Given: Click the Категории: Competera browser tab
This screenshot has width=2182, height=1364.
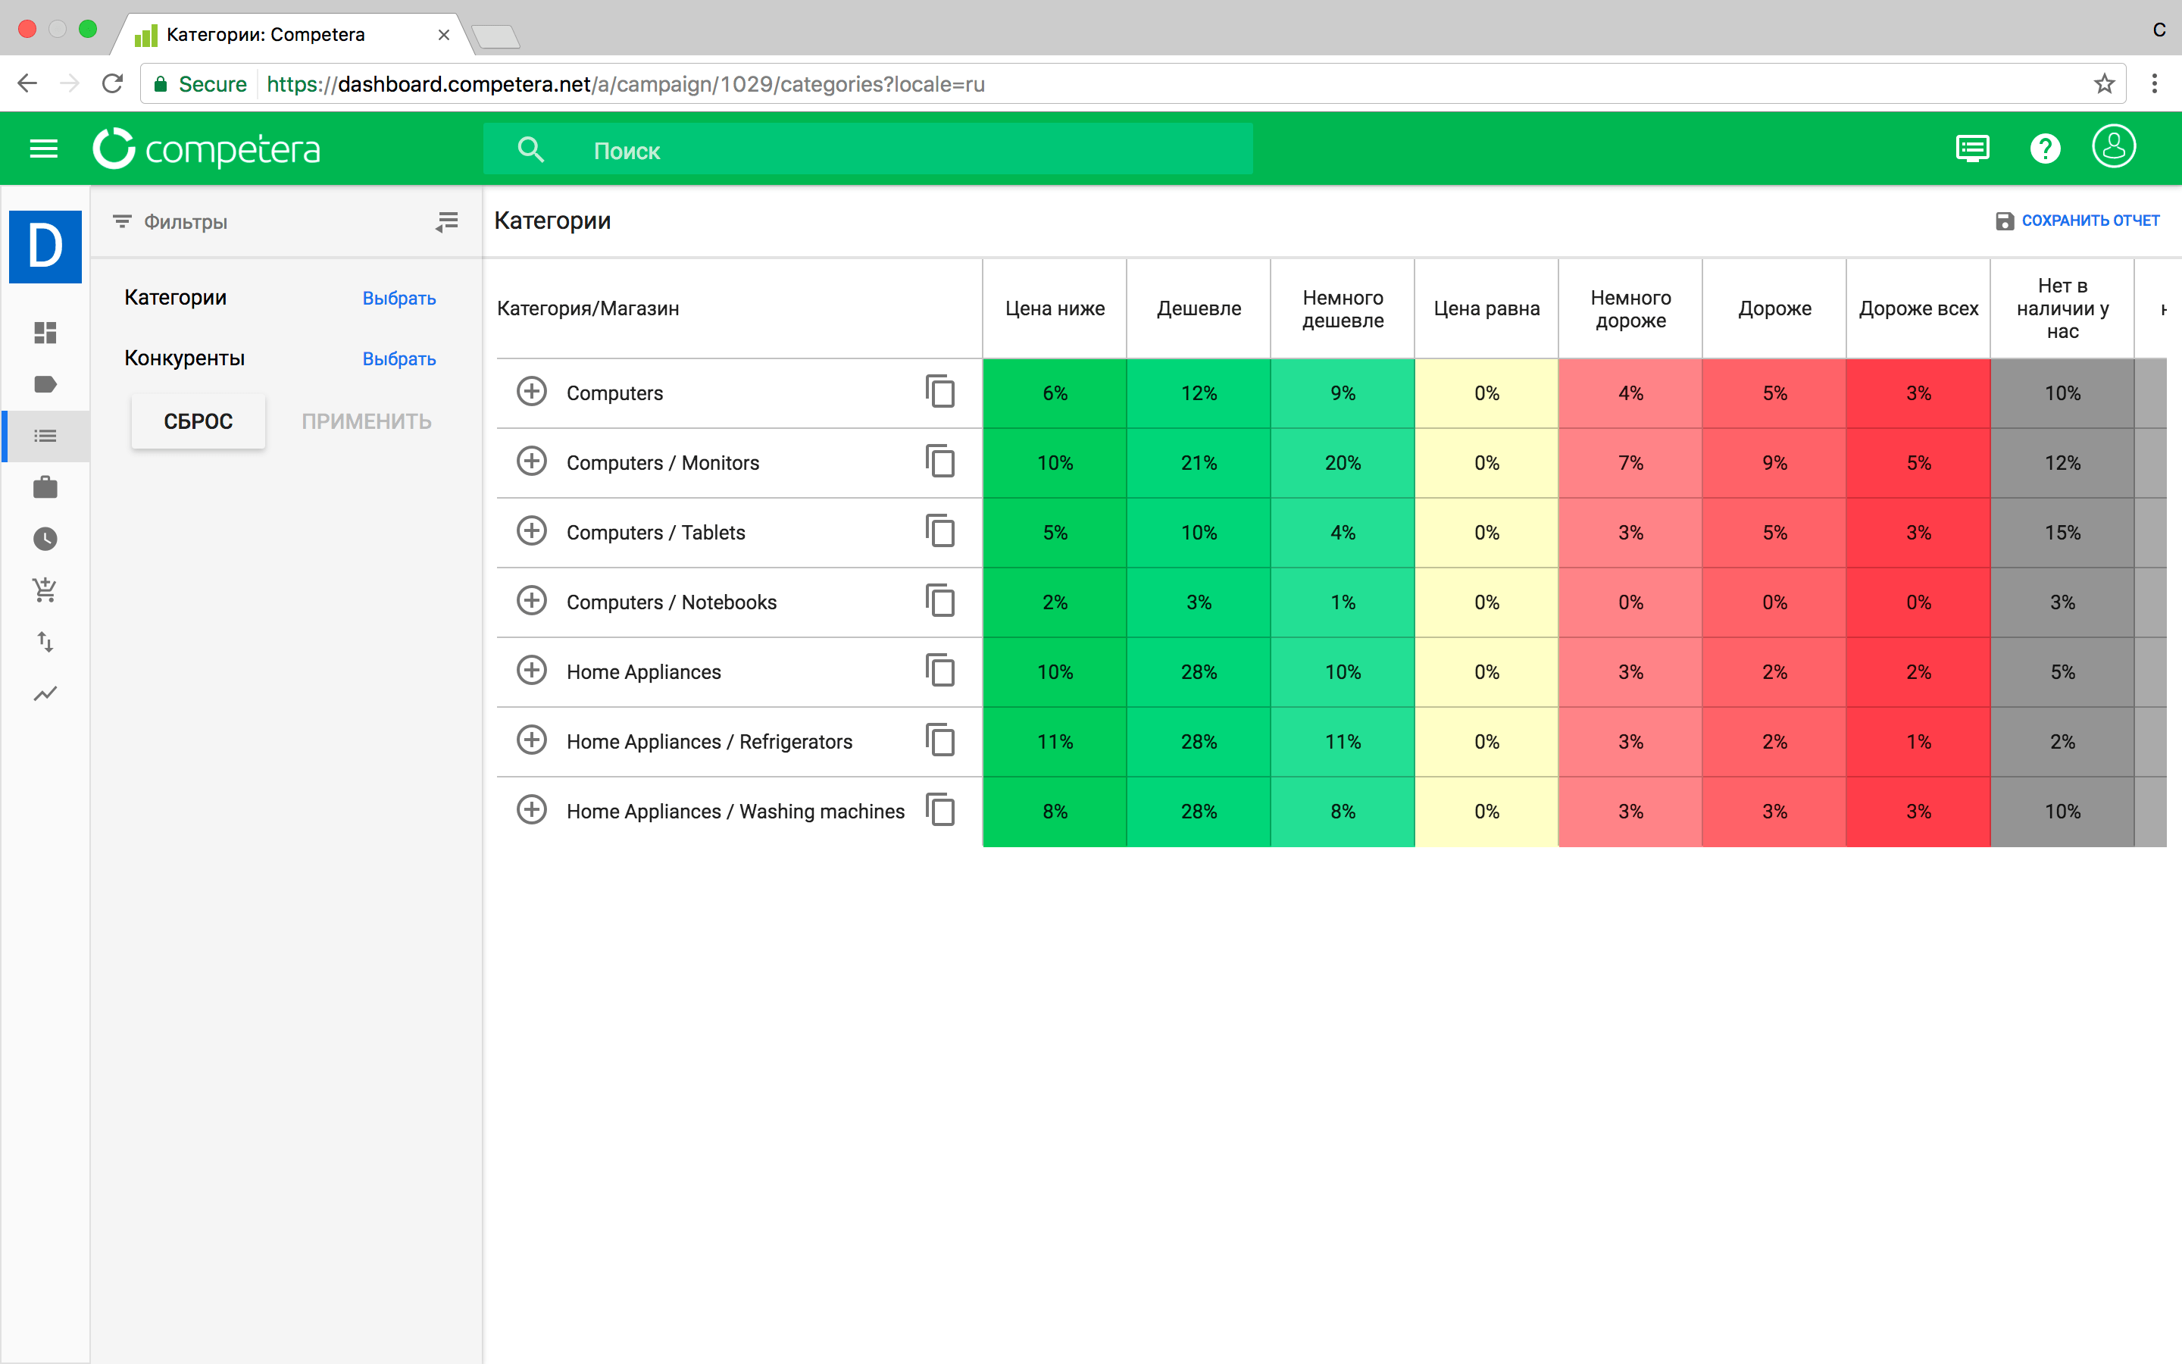Looking at the screenshot, I should (266, 34).
